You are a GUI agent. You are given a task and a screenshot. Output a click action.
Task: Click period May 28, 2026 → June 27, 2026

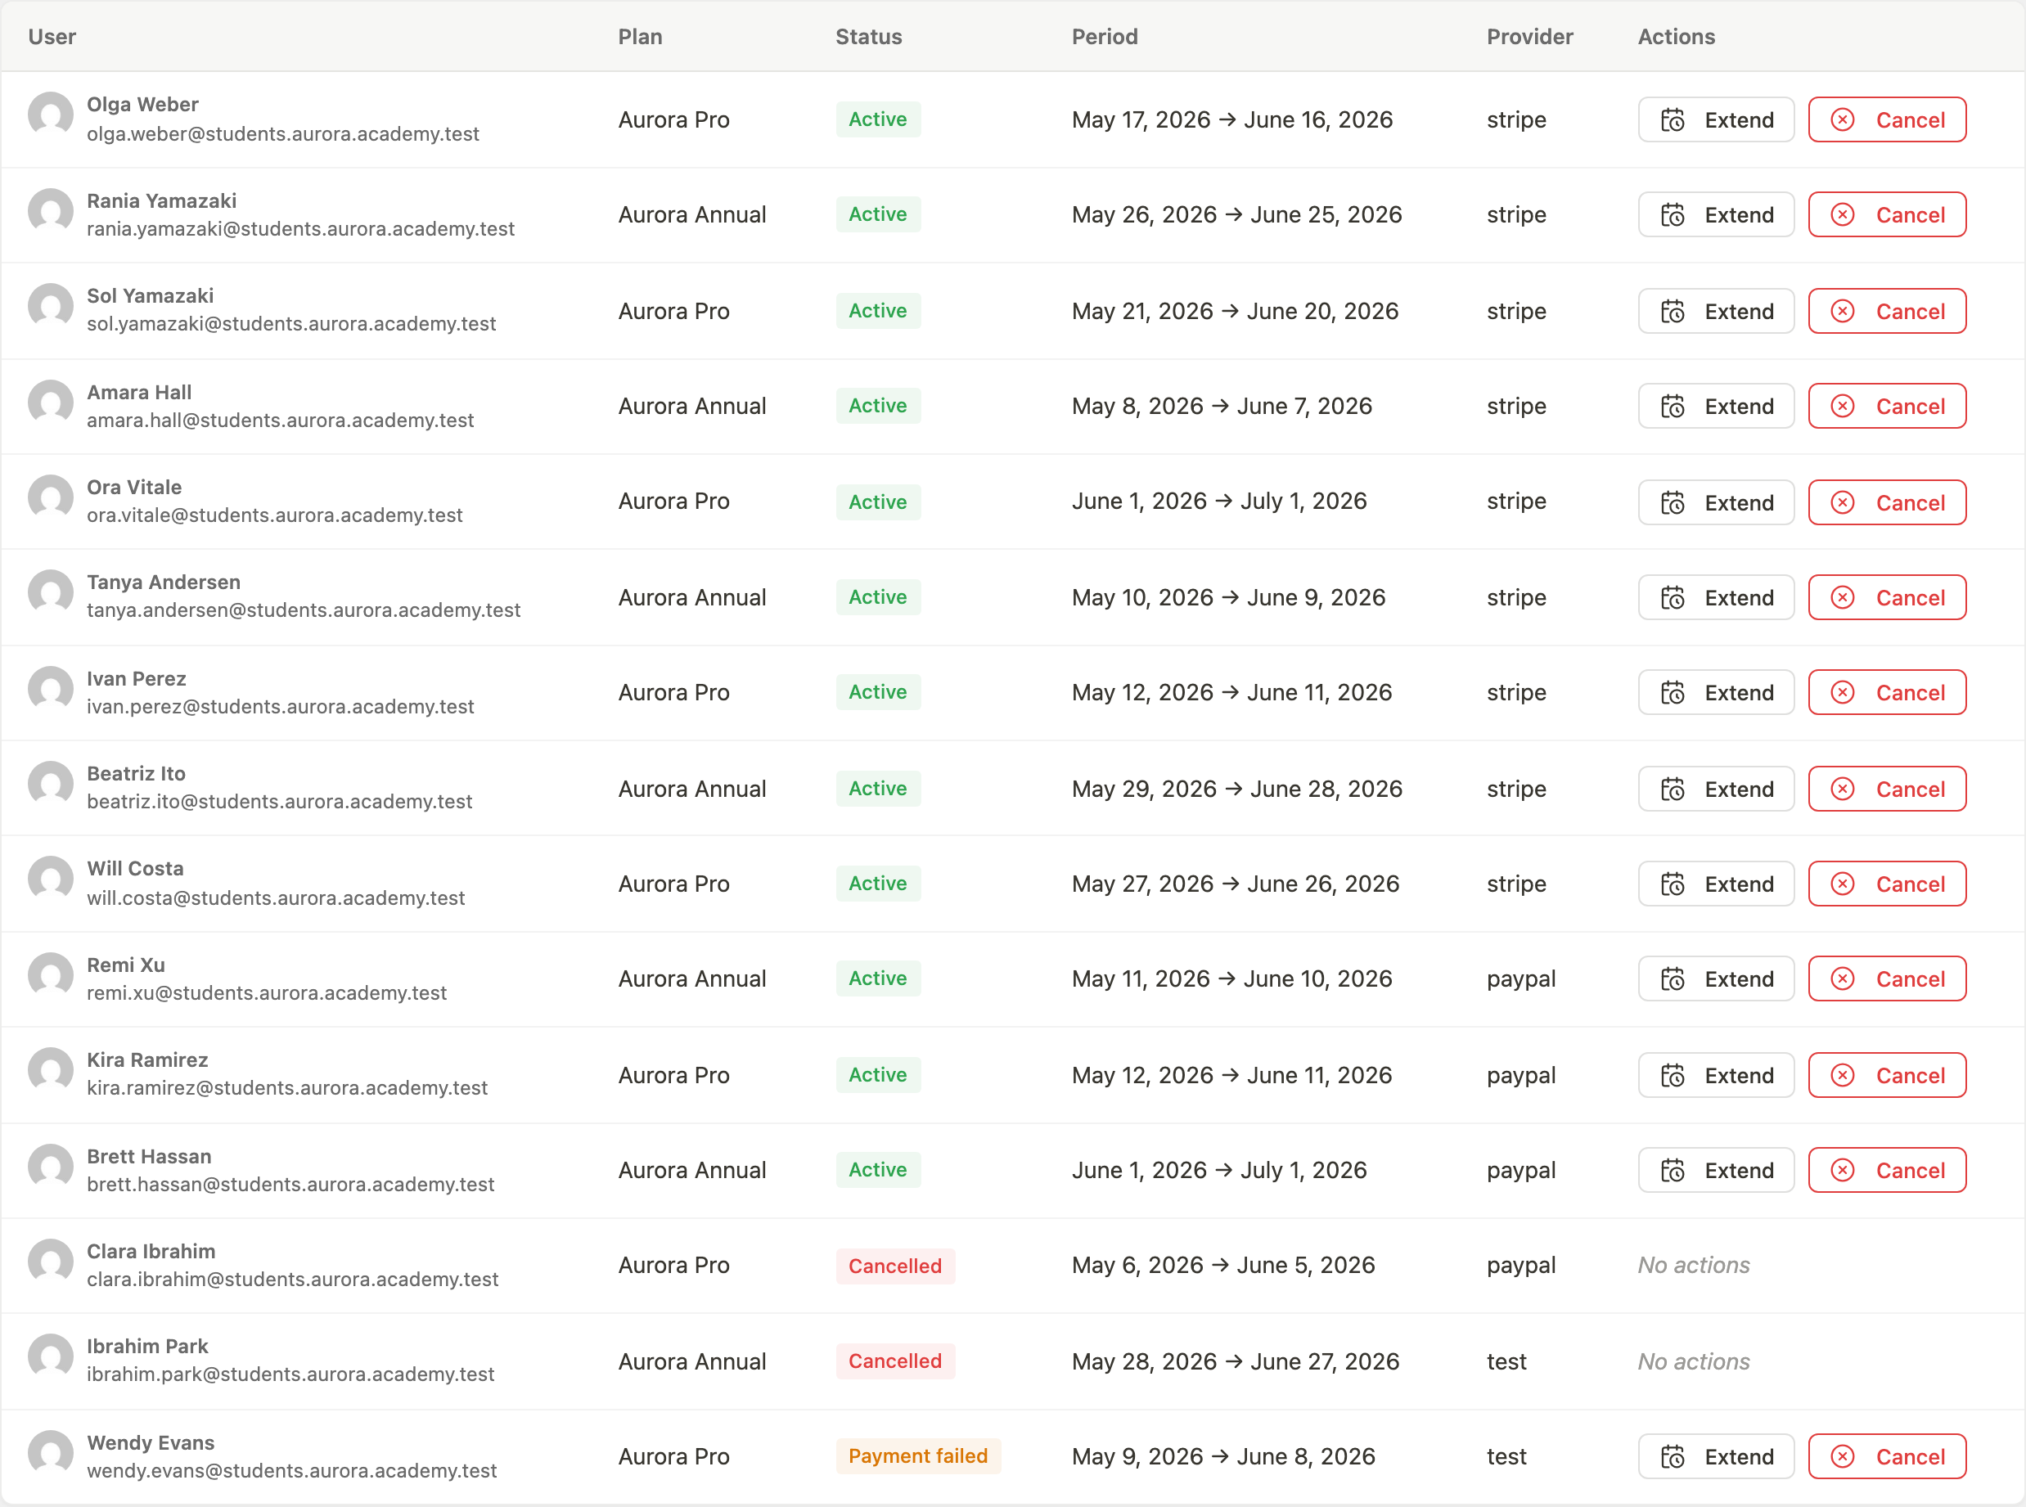pos(1235,1362)
